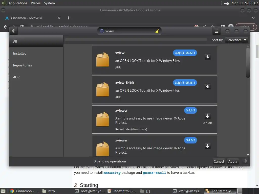Select the xview package title

tap(120, 53)
